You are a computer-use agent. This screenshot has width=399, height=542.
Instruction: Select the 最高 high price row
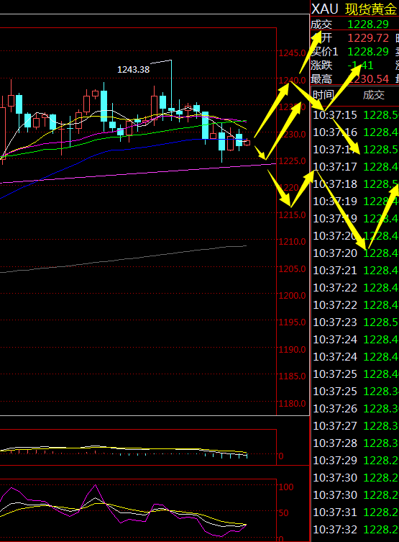(355, 78)
